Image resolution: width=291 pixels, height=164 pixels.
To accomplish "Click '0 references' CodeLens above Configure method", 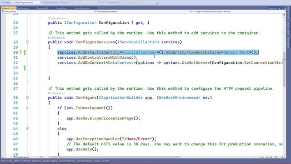I will 56,93.
